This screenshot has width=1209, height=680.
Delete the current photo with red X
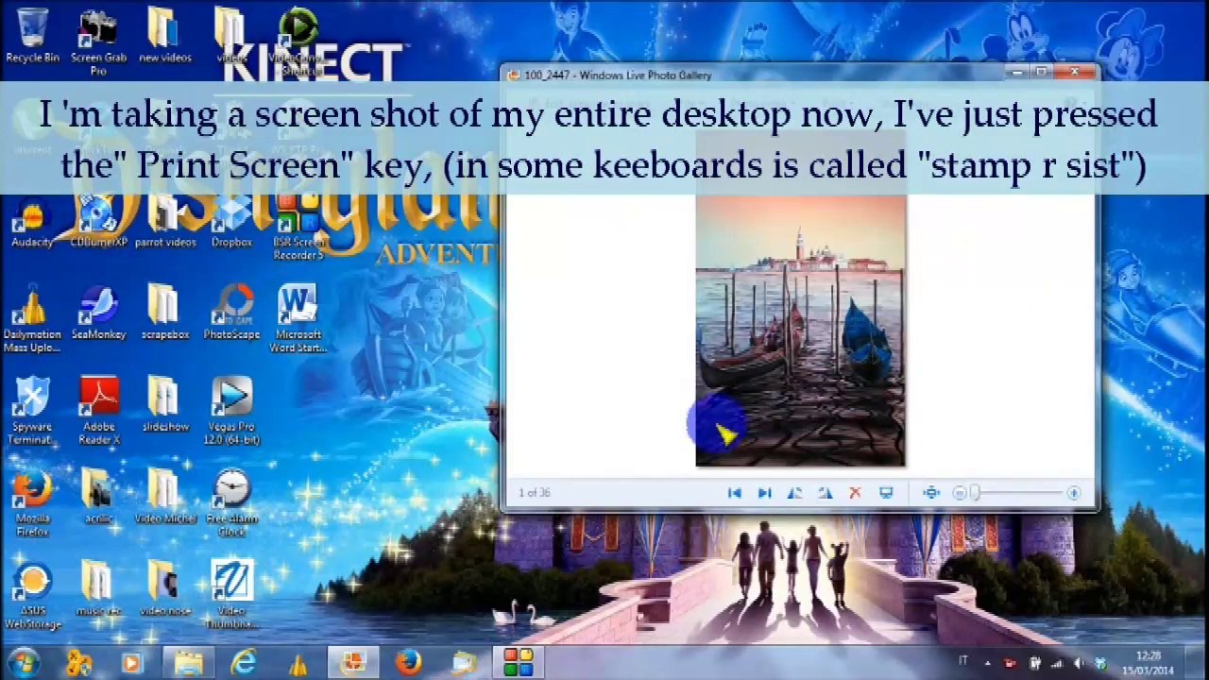coord(855,492)
